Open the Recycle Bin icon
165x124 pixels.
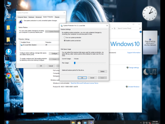pos(9,17)
